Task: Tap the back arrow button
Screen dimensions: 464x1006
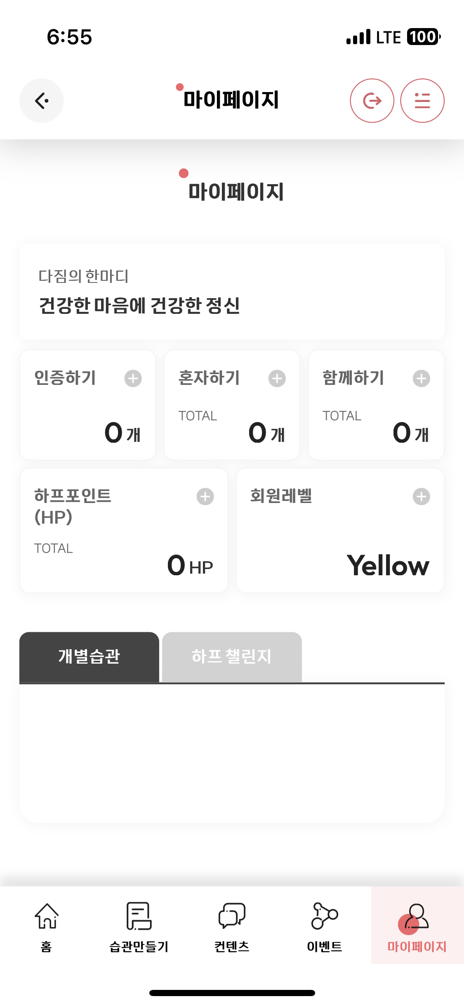Action: [42, 101]
